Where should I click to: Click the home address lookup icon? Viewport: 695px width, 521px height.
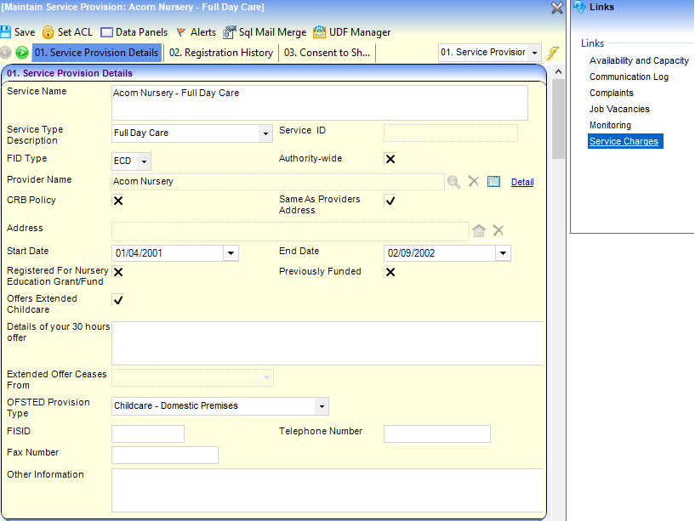click(479, 230)
